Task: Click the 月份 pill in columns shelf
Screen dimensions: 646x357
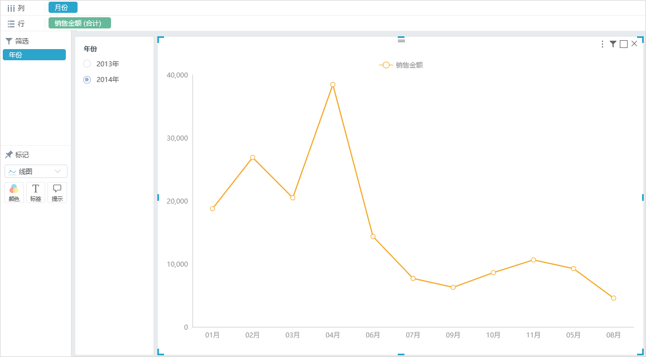Action: click(x=63, y=7)
